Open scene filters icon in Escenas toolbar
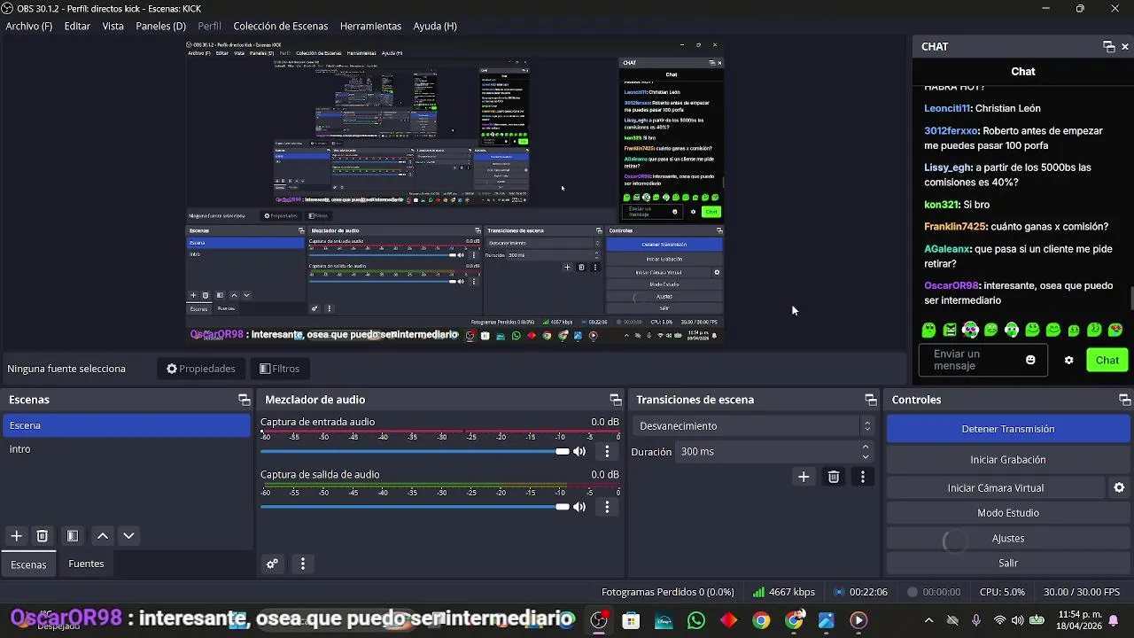This screenshot has height=638, width=1134. point(73,536)
